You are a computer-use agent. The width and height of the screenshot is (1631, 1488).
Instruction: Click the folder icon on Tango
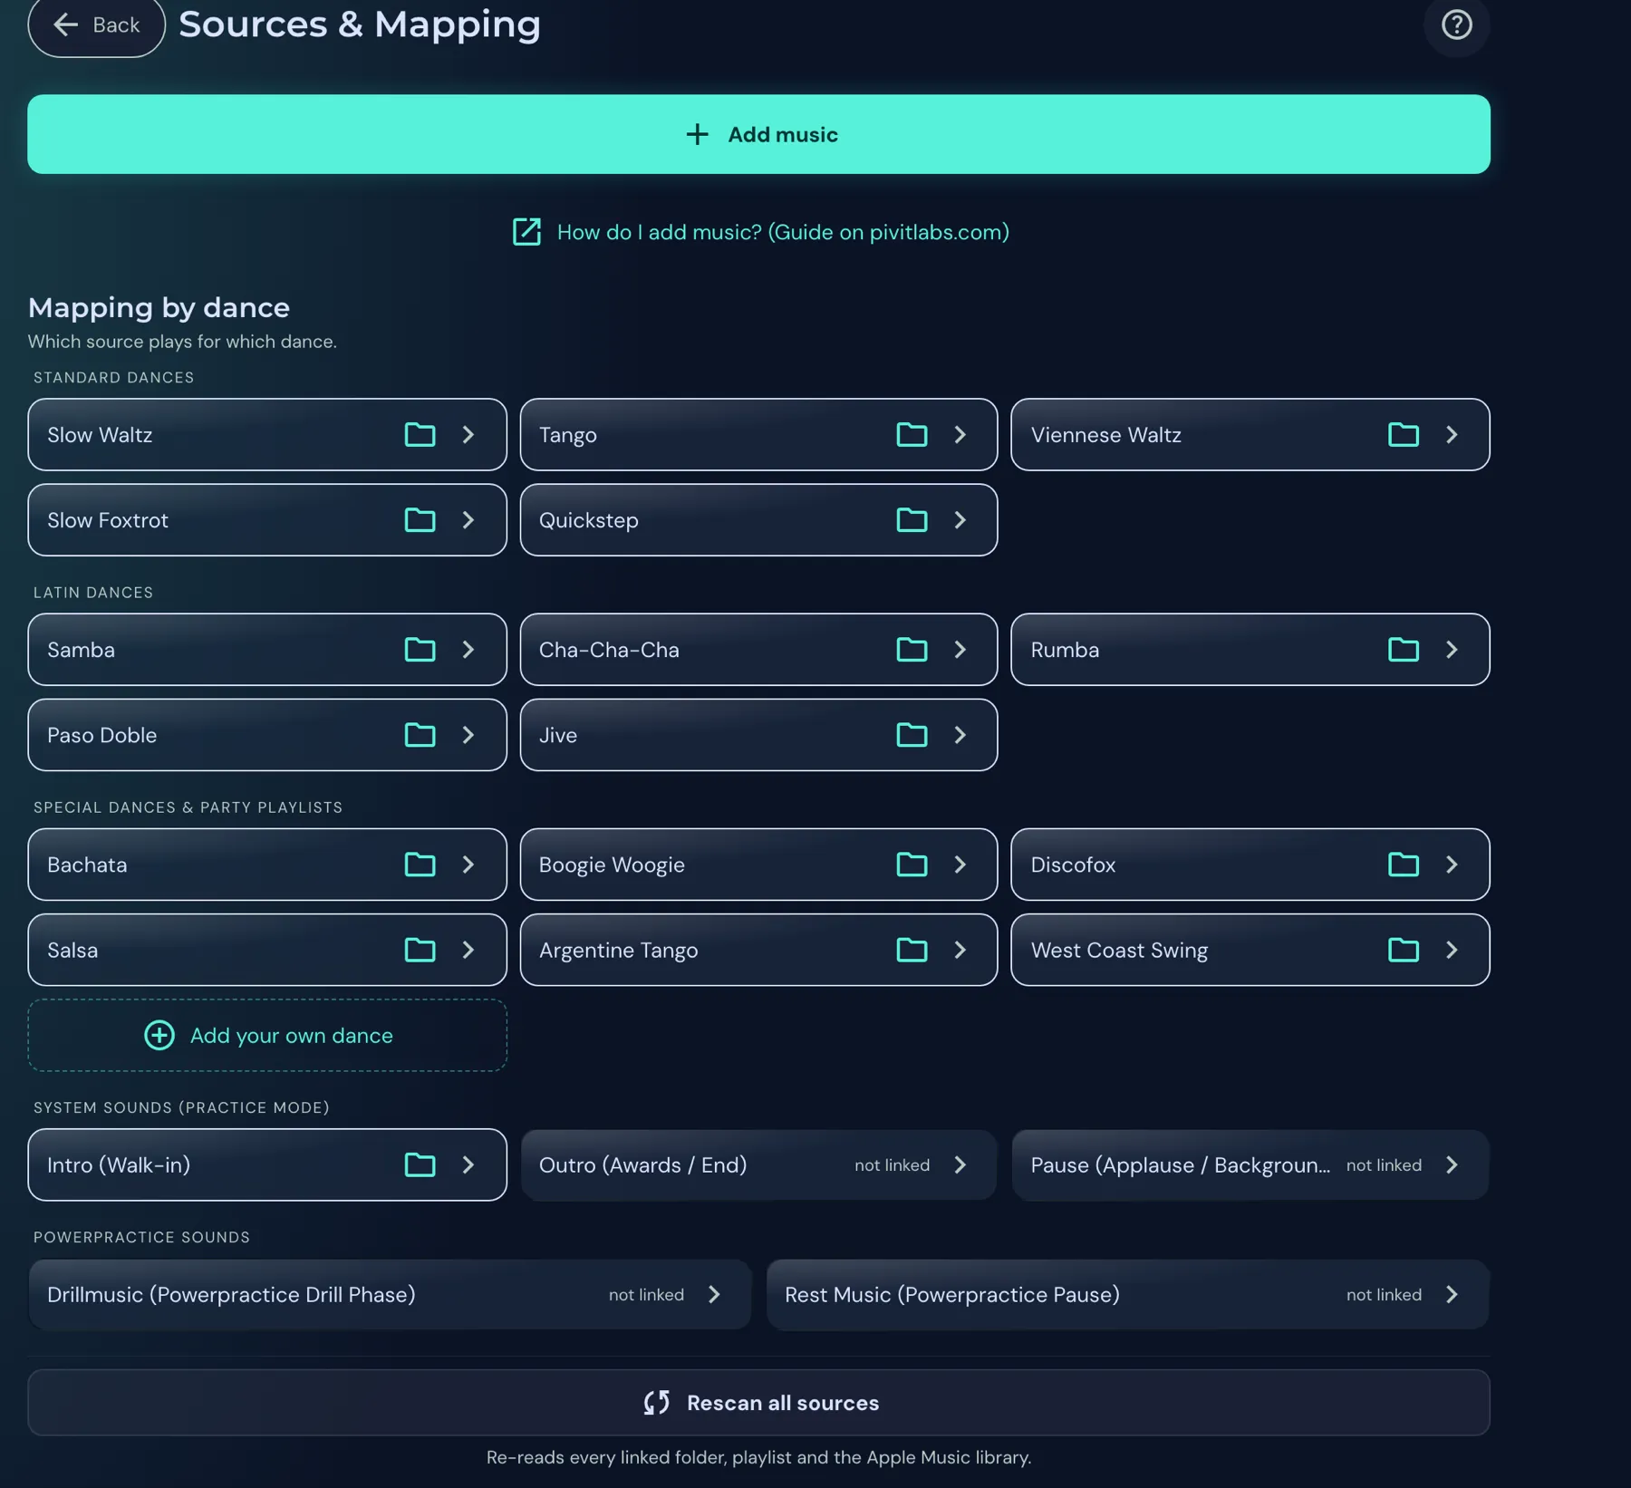click(x=912, y=435)
